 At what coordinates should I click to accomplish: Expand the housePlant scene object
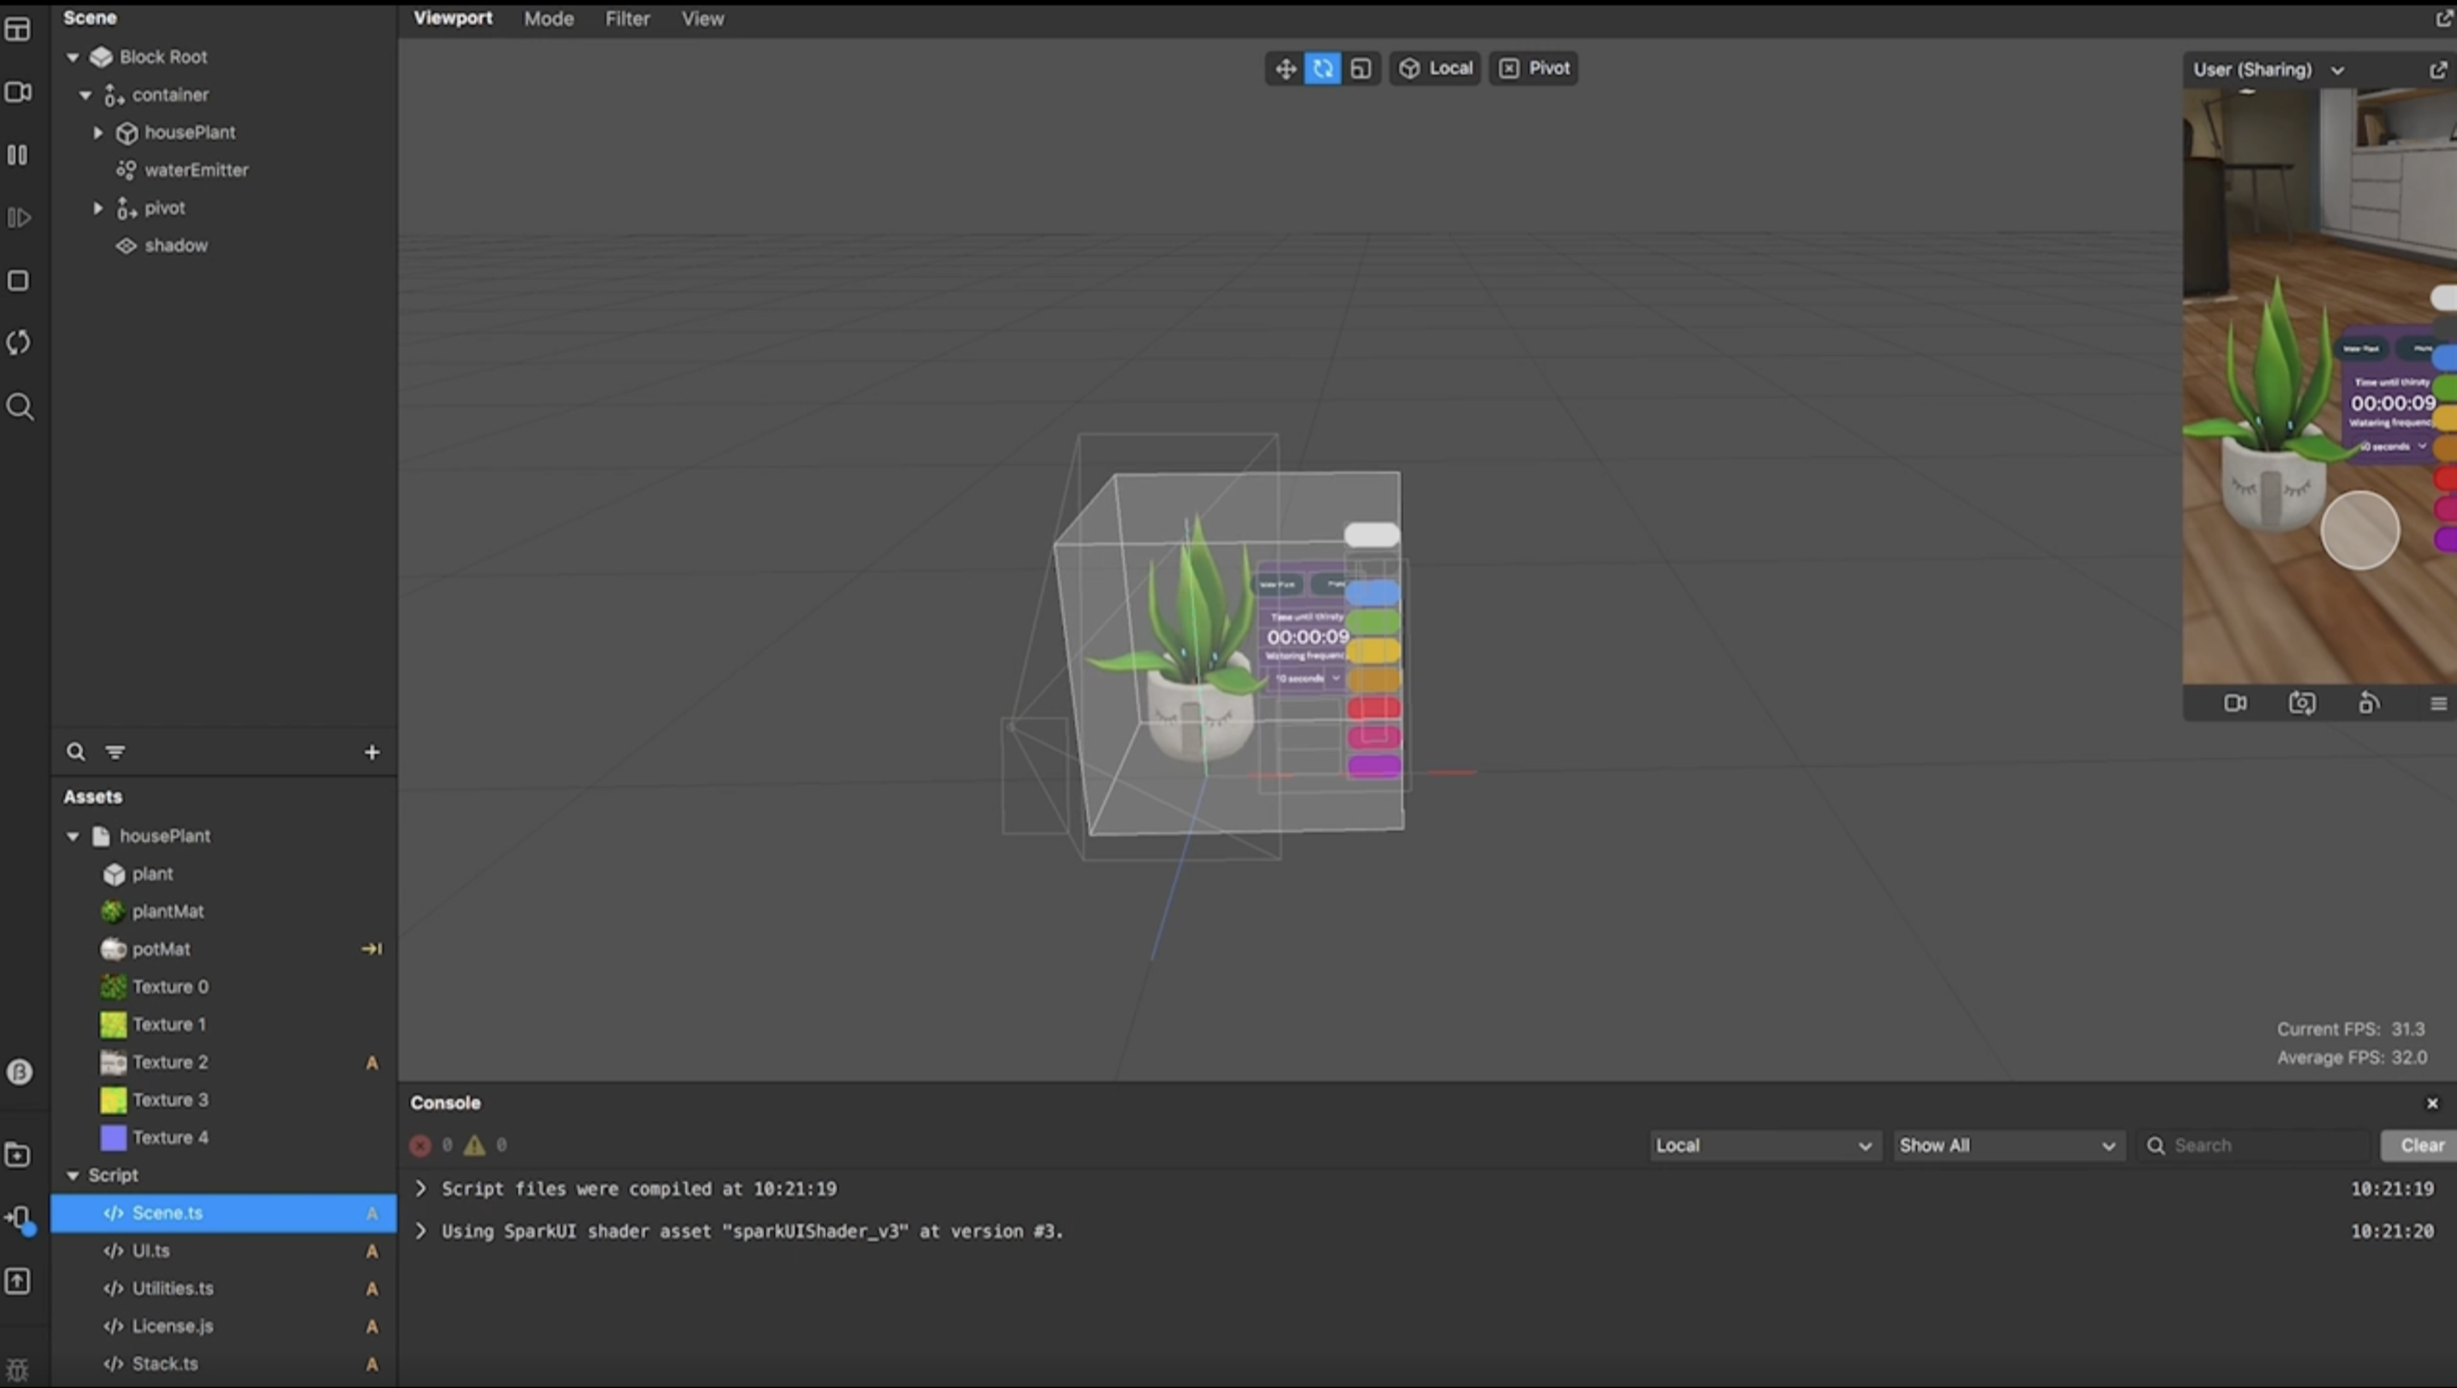[x=97, y=132]
